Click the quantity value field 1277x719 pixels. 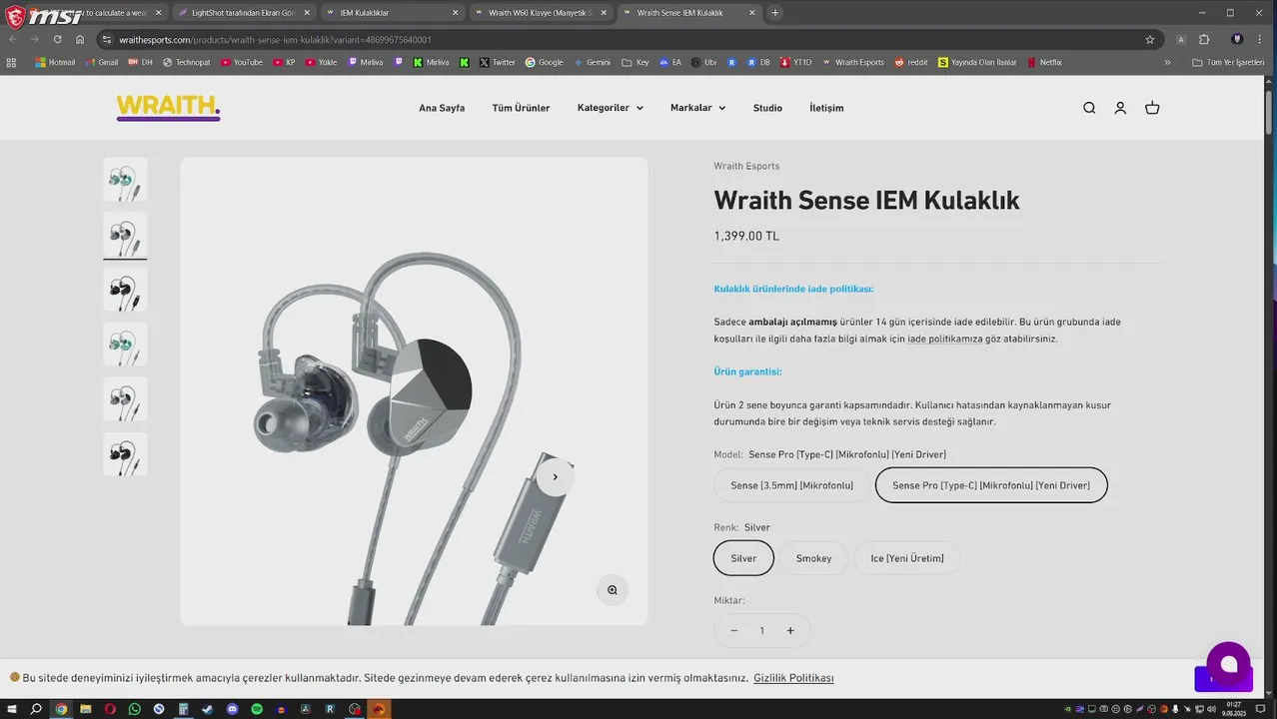point(761,630)
